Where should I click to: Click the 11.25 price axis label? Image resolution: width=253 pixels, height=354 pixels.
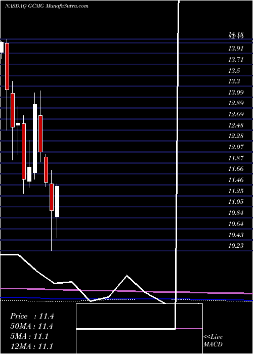(x=236, y=191)
